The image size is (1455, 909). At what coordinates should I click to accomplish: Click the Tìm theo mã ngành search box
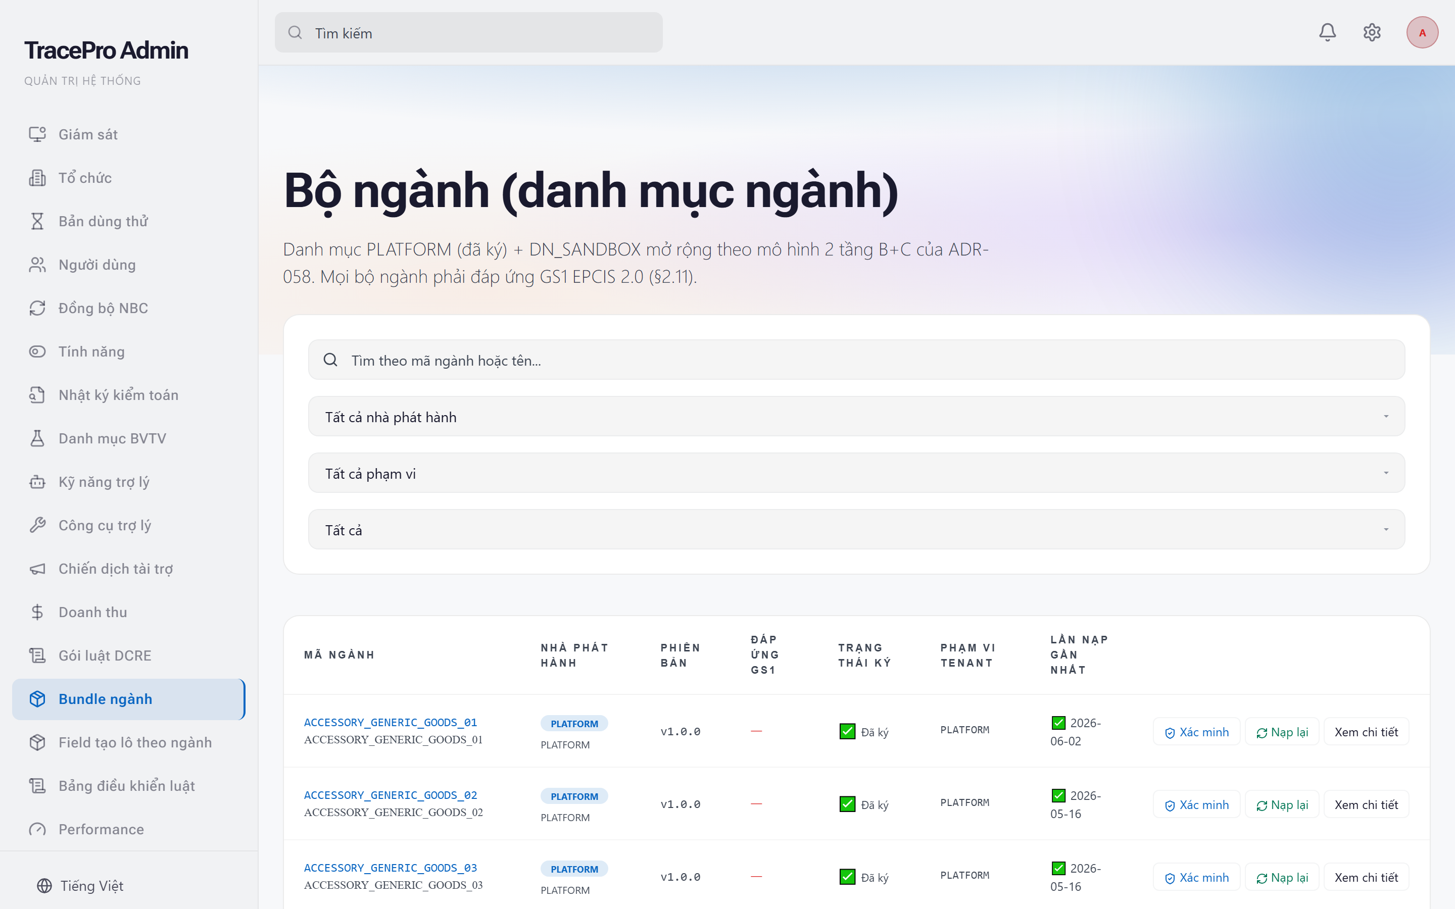coord(856,360)
